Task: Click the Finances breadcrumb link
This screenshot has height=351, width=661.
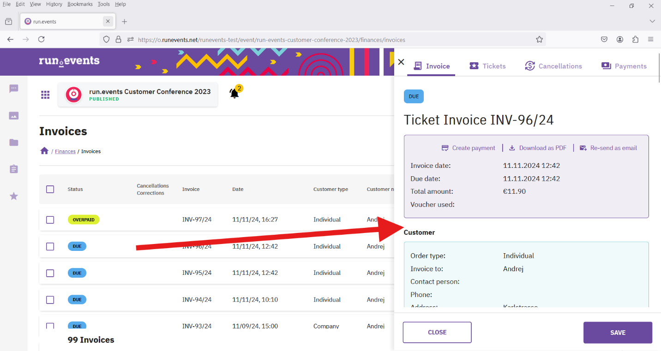Action: (65, 151)
